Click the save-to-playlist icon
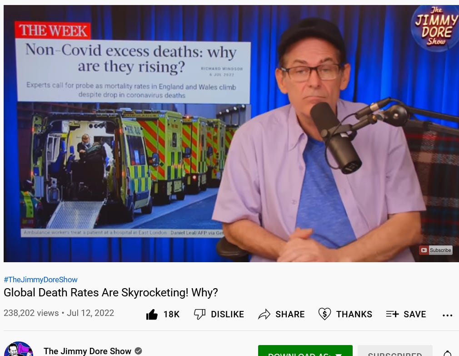The width and height of the screenshot is (459, 356). 392,314
